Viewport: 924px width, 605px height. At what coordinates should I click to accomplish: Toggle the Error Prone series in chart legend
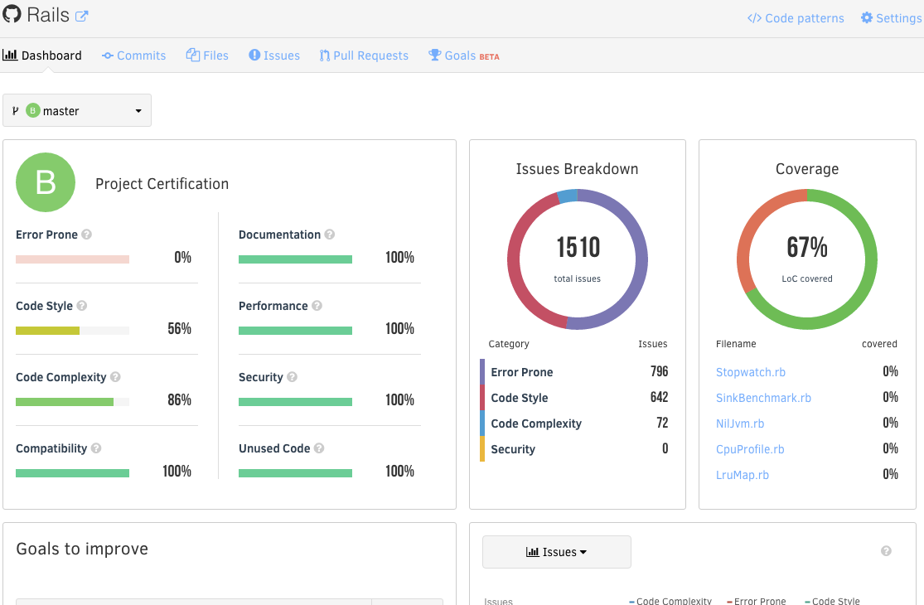[x=756, y=601]
